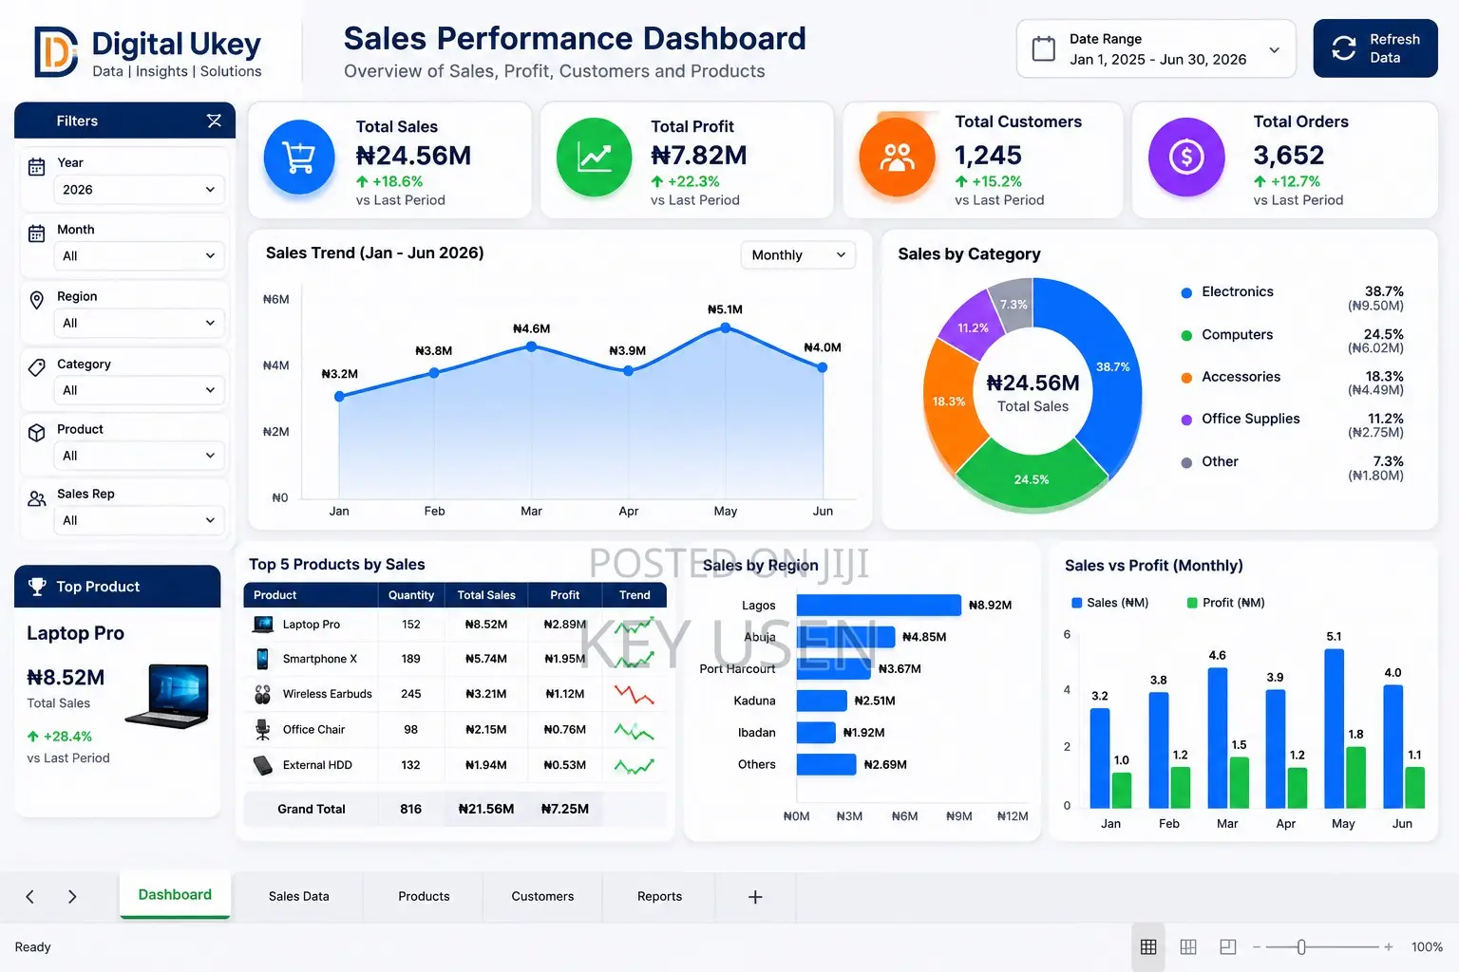1459x972 pixels.
Task: Click the Month calendar icon
Action: pos(36,234)
